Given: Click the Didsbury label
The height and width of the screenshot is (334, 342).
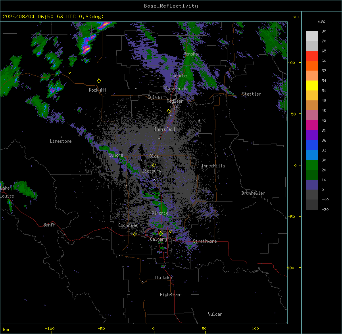Looking at the screenshot, I should 152,171.
